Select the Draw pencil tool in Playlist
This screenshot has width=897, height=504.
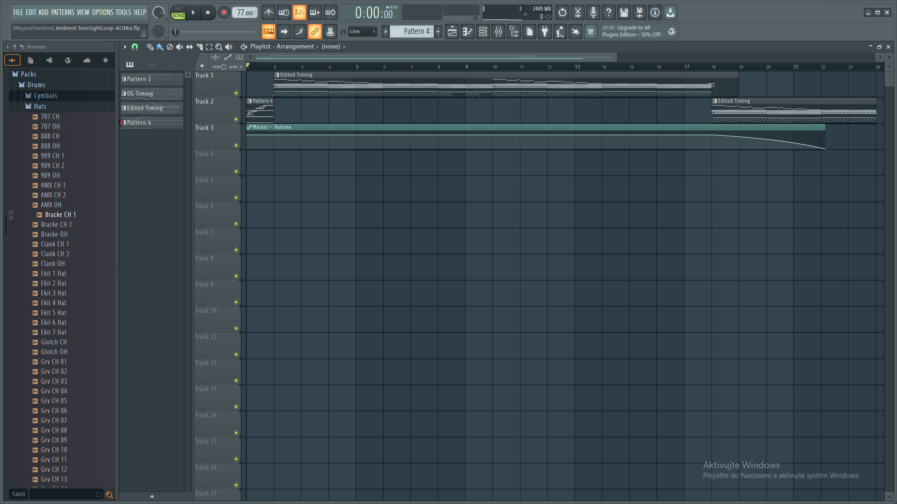(150, 47)
